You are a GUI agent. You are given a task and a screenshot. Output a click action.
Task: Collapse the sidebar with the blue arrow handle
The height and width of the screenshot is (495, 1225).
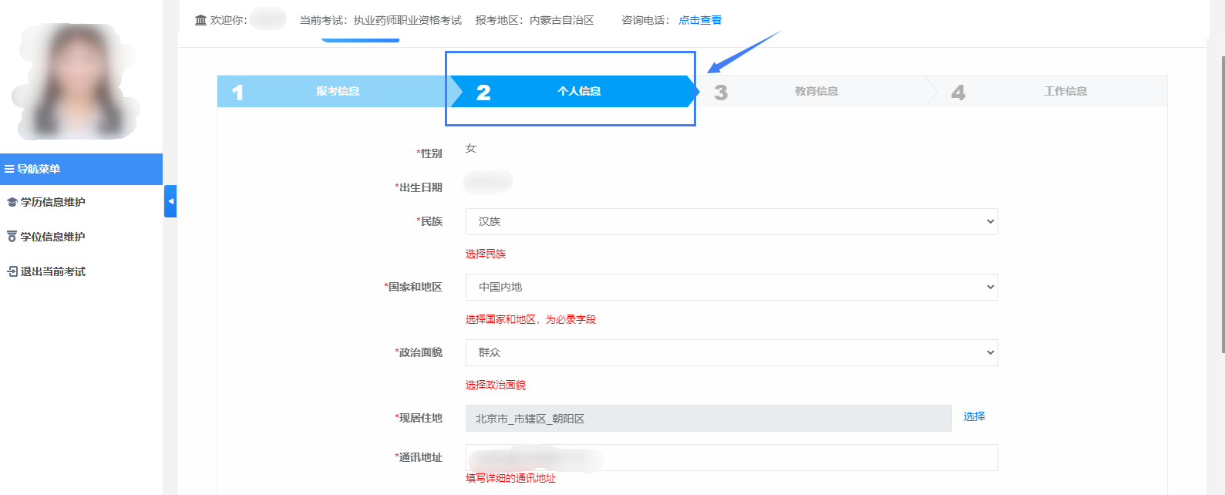tap(170, 201)
